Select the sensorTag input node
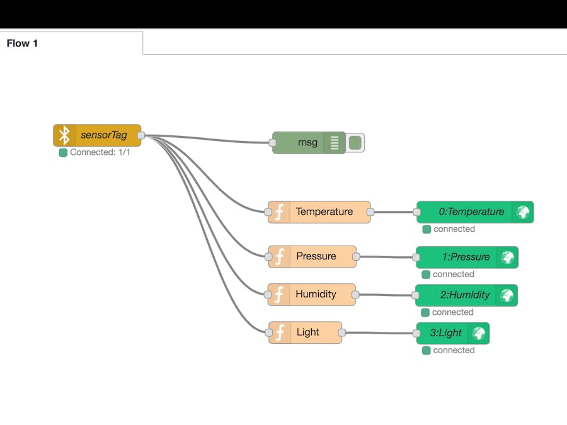 [101, 135]
